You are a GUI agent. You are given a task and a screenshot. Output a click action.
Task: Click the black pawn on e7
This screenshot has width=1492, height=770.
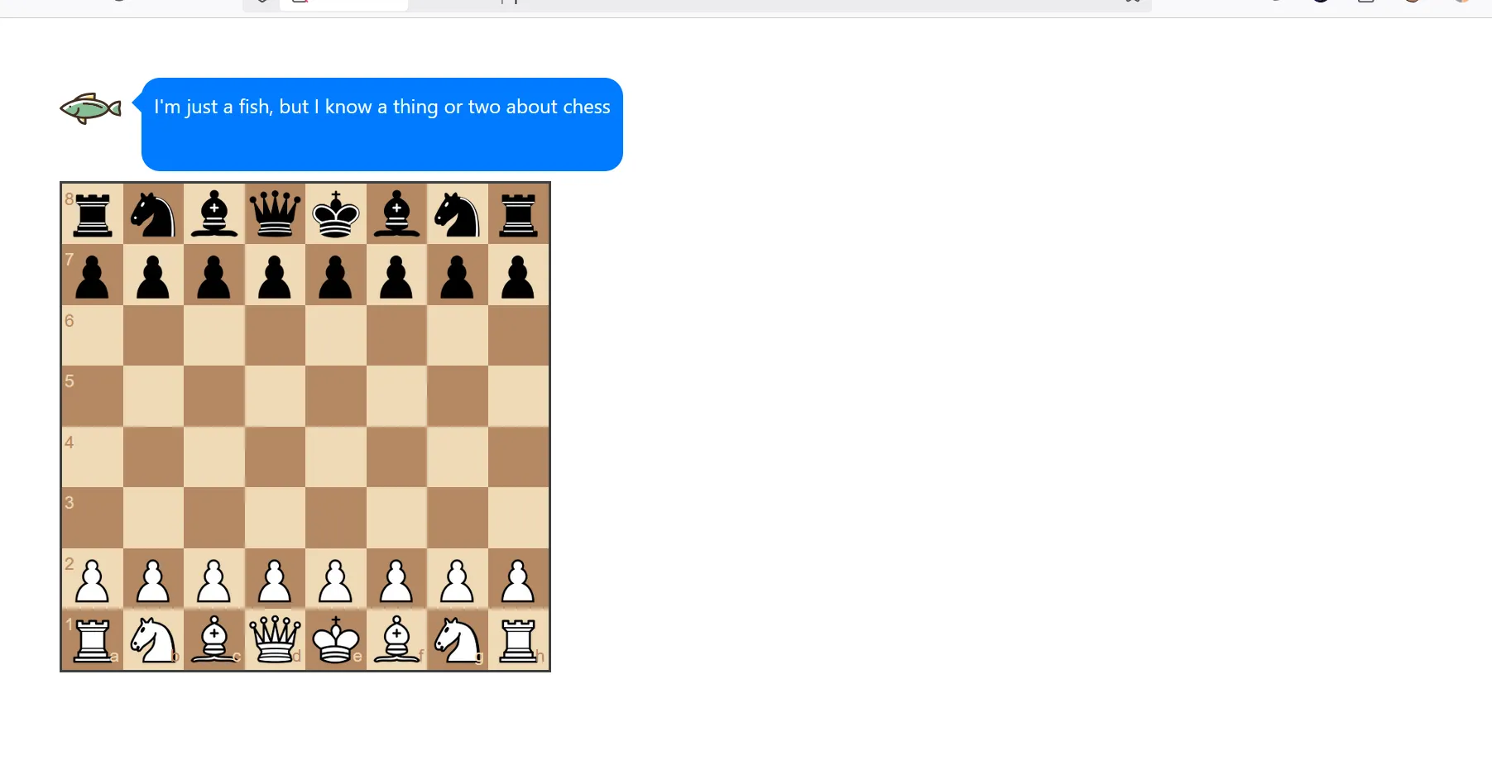coord(336,275)
